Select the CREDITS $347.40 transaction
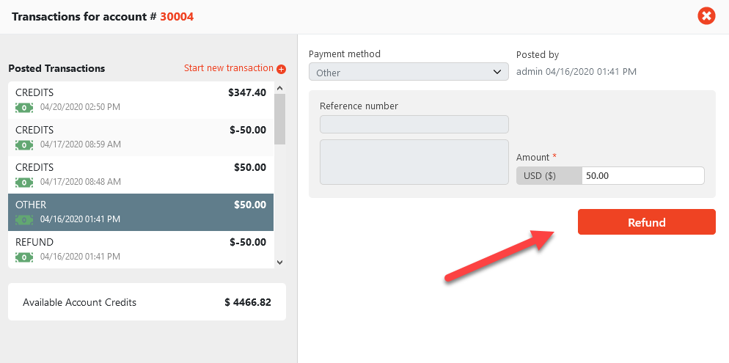Screen dimensions: 729x363 tap(140, 100)
